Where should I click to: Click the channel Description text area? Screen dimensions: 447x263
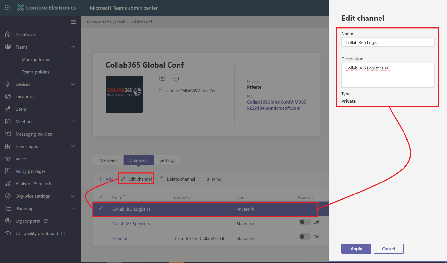(388, 75)
